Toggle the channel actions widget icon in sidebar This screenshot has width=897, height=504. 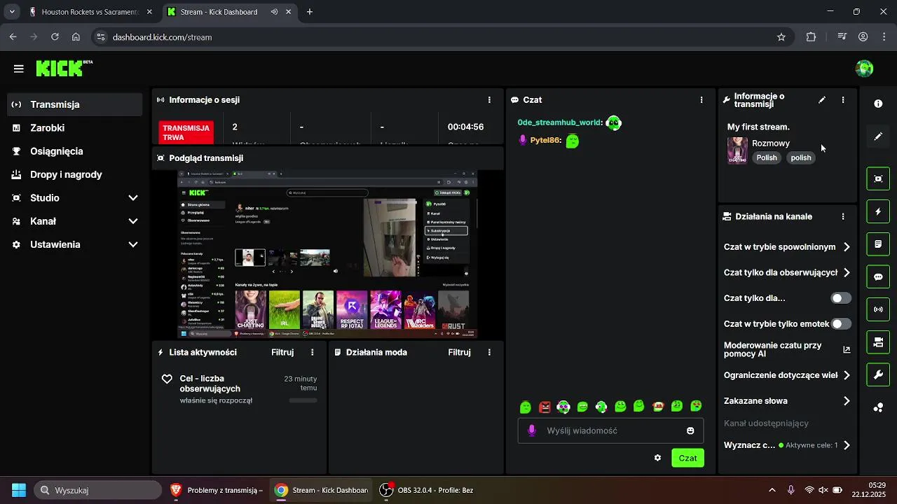click(x=878, y=342)
